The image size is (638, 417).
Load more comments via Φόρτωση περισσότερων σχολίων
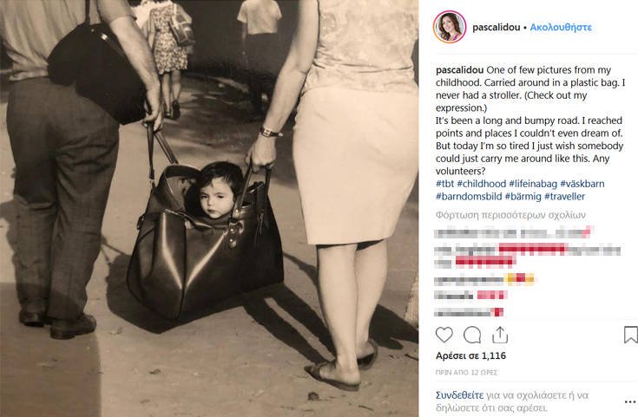(x=510, y=215)
